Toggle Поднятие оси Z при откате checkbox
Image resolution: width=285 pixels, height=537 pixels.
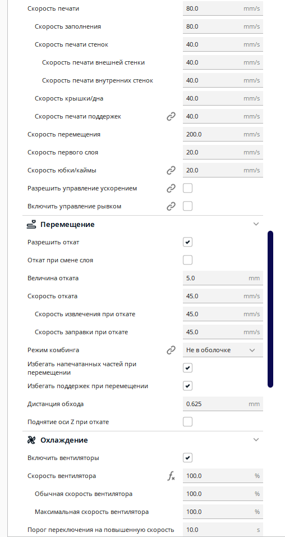pos(187,422)
